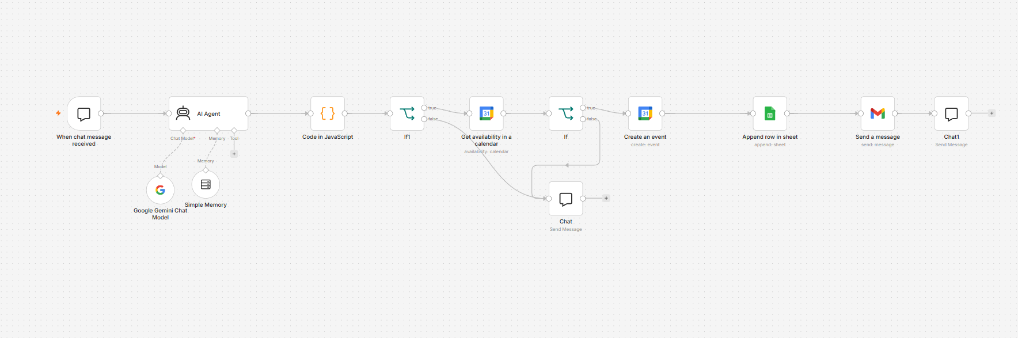The height and width of the screenshot is (338, 1018).
Task: Click the 'Create an event' label
Action: pyautogui.click(x=645, y=137)
